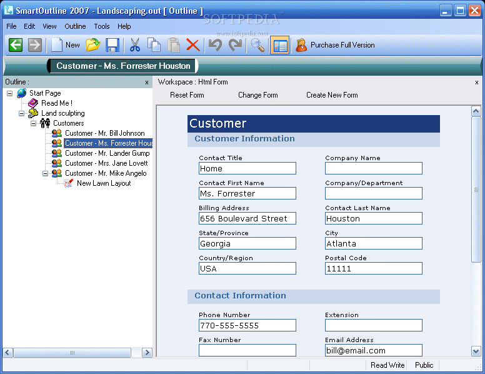
Task: Select Customer - Mr. Mike Angelo
Action: (106, 173)
